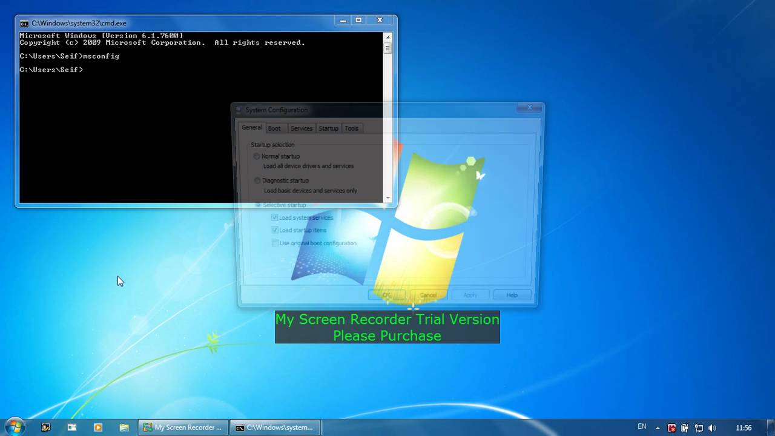This screenshot has width=775, height=436.
Task: Open the pinned window-switcher icon on taskbar
Action: (71, 428)
